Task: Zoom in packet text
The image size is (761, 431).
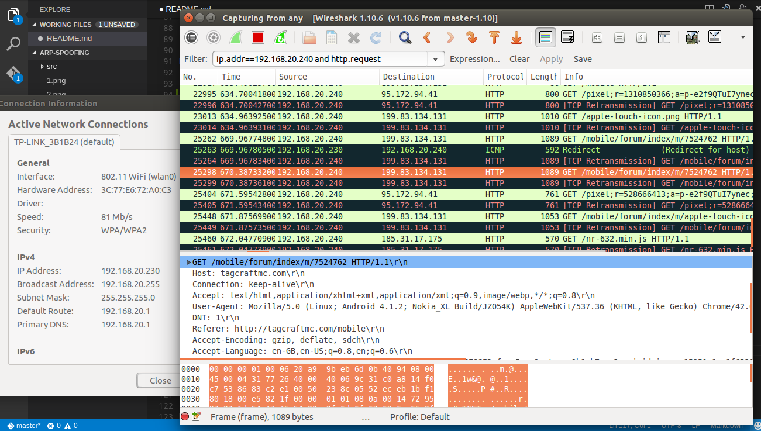Action: [597, 37]
